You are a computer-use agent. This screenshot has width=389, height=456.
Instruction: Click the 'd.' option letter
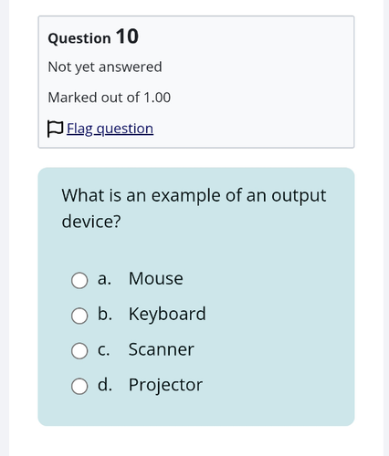point(105,384)
